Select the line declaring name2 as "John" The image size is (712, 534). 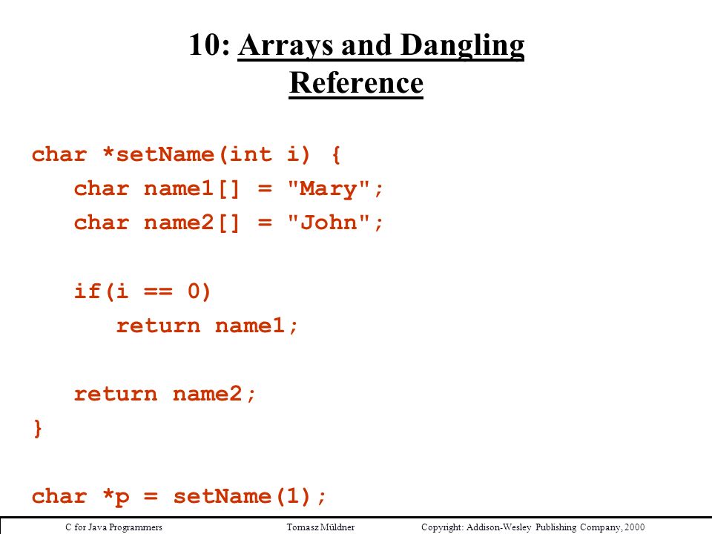(229, 222)
